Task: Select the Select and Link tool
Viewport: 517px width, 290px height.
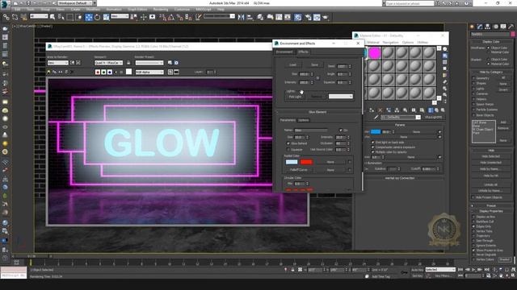Action: [x=6, y=17]
